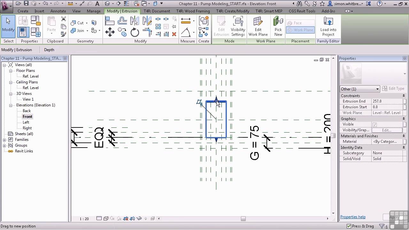Copy selection to clipboard icon
The image size is (409, 230).
pyautogui.click(x=63, y=27)
